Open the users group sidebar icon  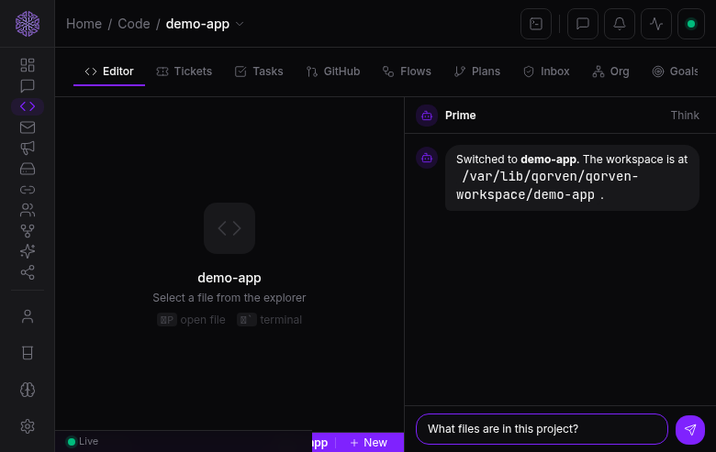click(x=28, y=210)
